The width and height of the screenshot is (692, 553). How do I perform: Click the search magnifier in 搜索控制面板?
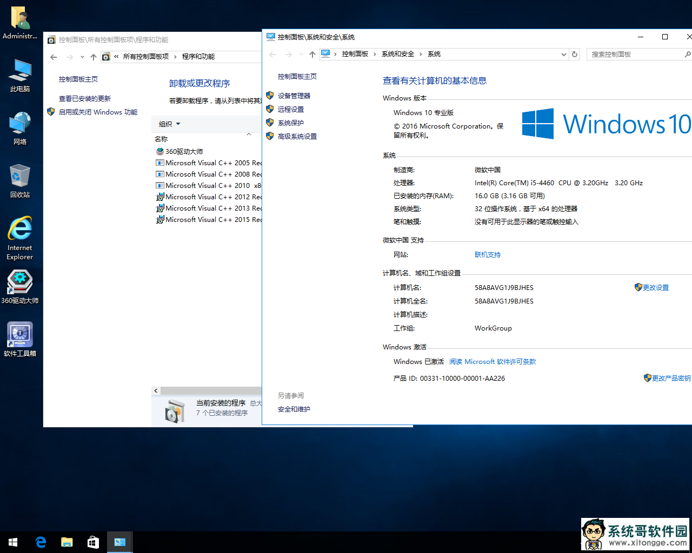[x=687, y=54]
